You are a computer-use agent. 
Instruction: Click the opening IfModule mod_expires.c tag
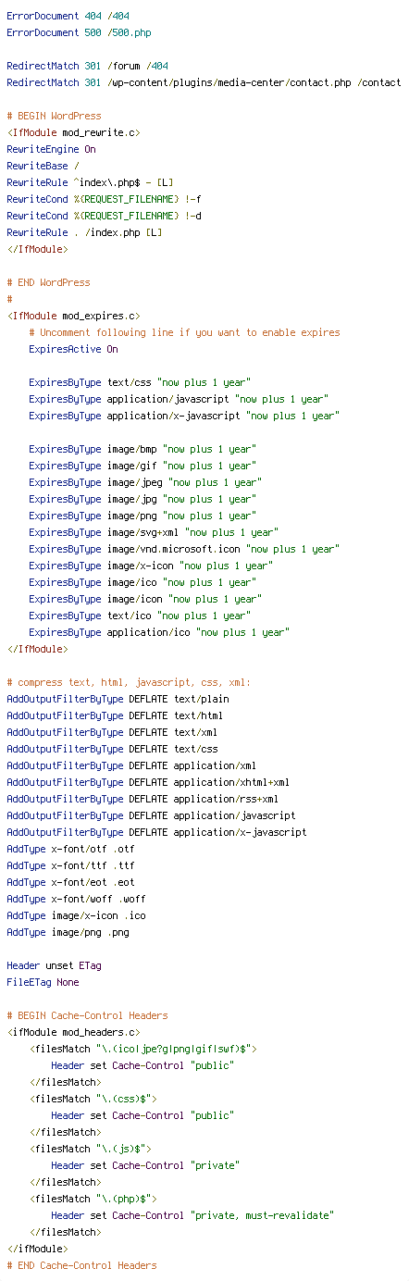click(73, 316)
